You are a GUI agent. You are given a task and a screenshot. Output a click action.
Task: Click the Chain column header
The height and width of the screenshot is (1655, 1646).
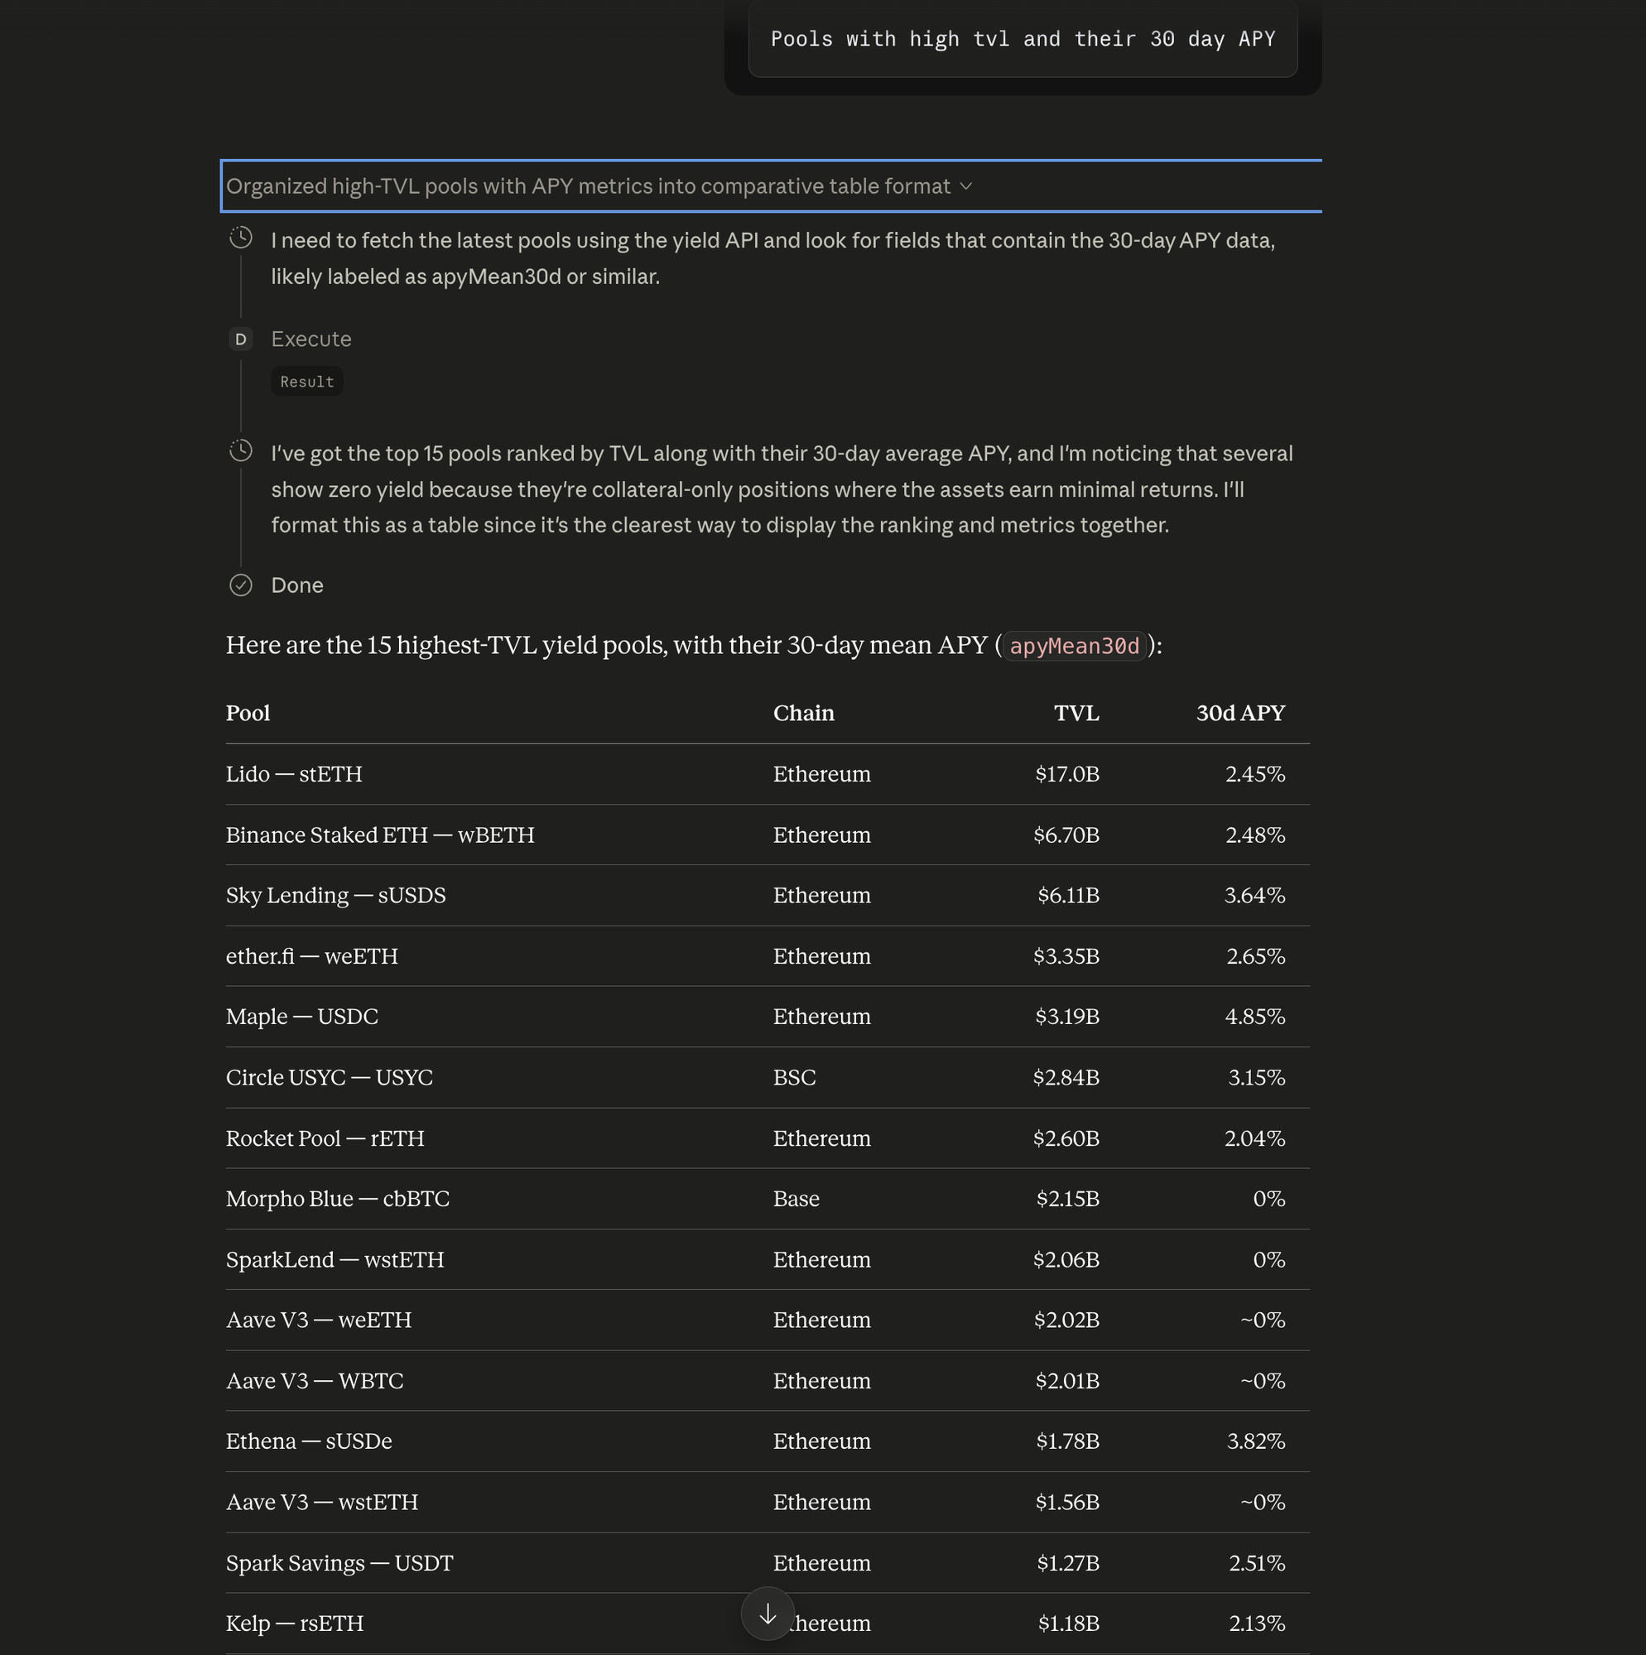pyautogui.click(x=804, y=713)
